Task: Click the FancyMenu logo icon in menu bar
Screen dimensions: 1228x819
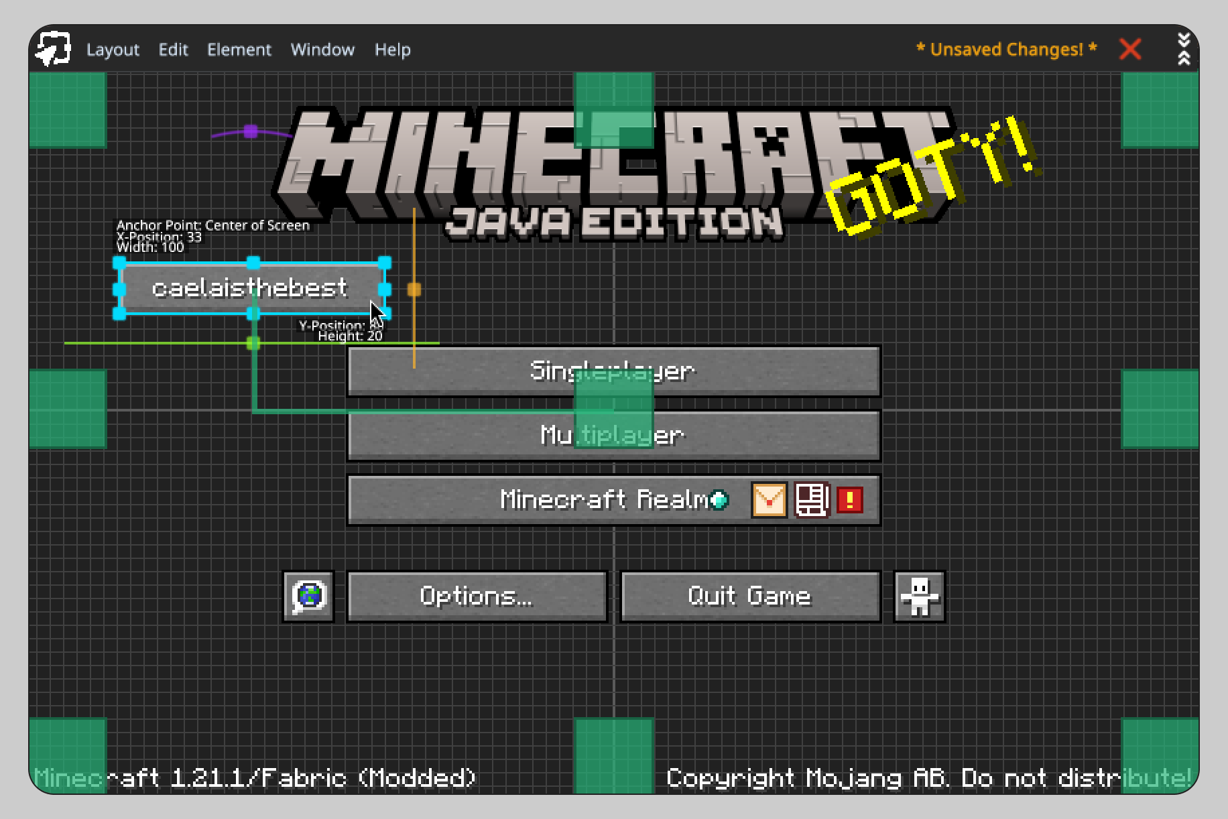Action: coord(53,49)
